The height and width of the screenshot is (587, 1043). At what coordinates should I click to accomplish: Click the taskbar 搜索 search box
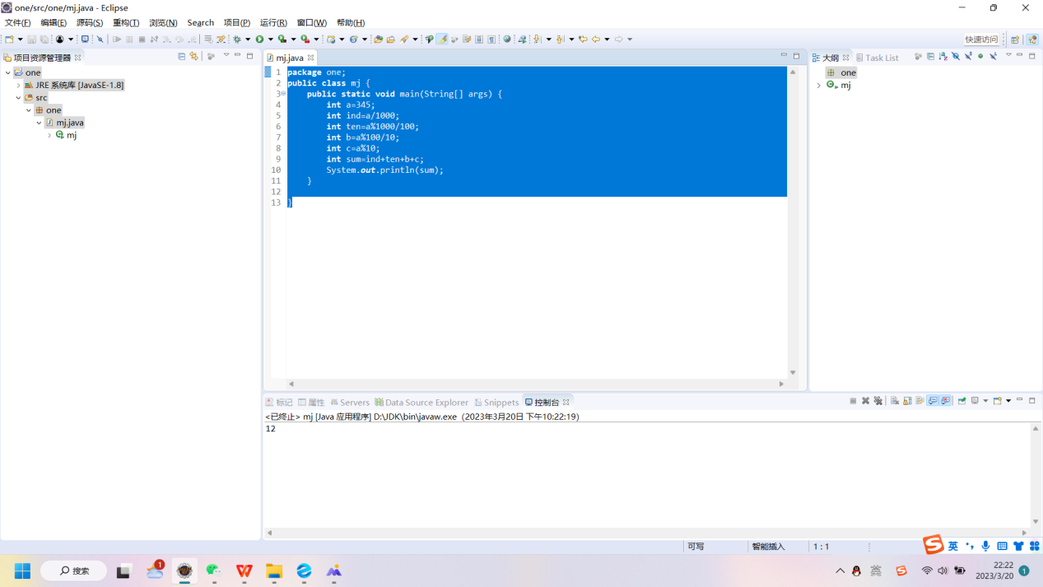73,571
